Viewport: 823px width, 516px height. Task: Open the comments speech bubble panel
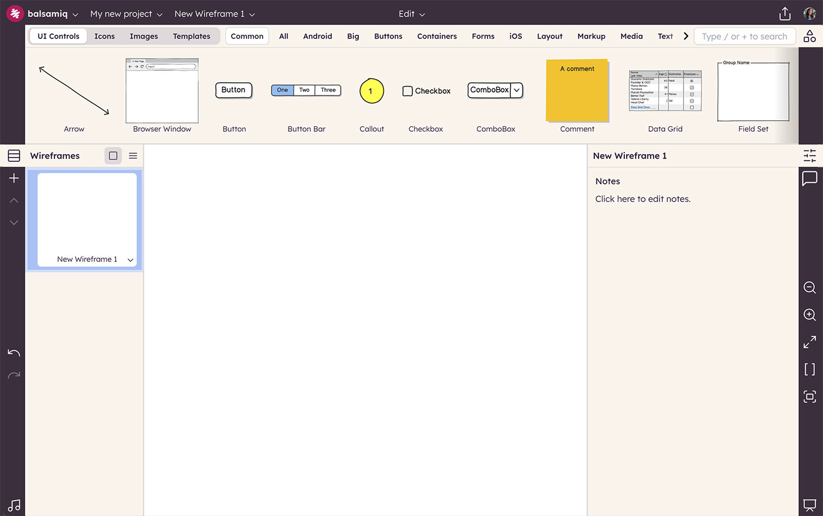tap(809, 178)
